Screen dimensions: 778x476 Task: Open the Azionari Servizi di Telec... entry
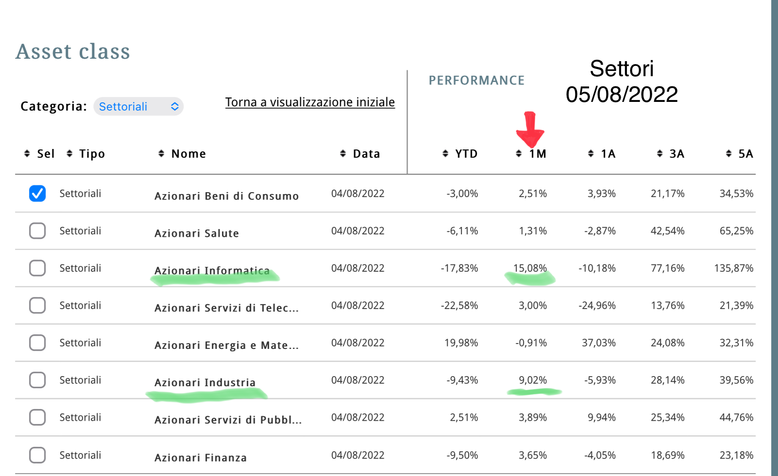(226, 308)
